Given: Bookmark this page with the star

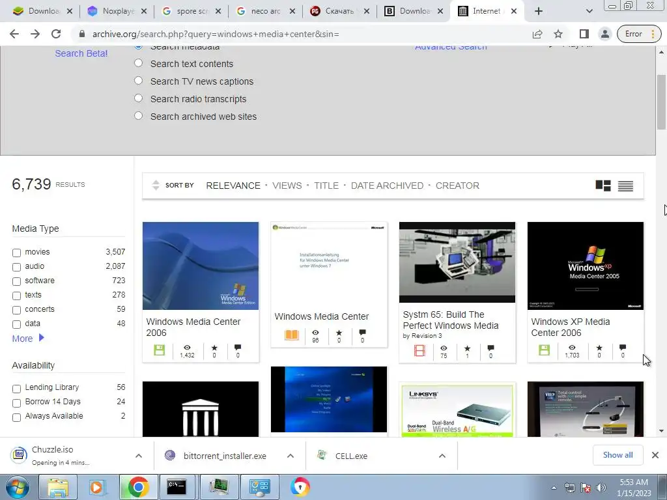Looking at the screenshot, I should coord(558,34).
